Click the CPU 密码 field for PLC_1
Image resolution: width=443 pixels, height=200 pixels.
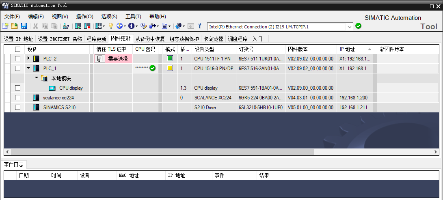coord(145,68)
